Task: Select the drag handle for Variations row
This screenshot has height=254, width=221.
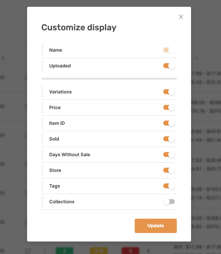Action: pyautogui.click(x=42, y=92)
